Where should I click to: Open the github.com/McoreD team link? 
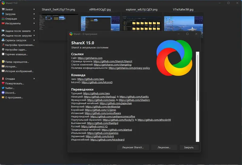97,82
